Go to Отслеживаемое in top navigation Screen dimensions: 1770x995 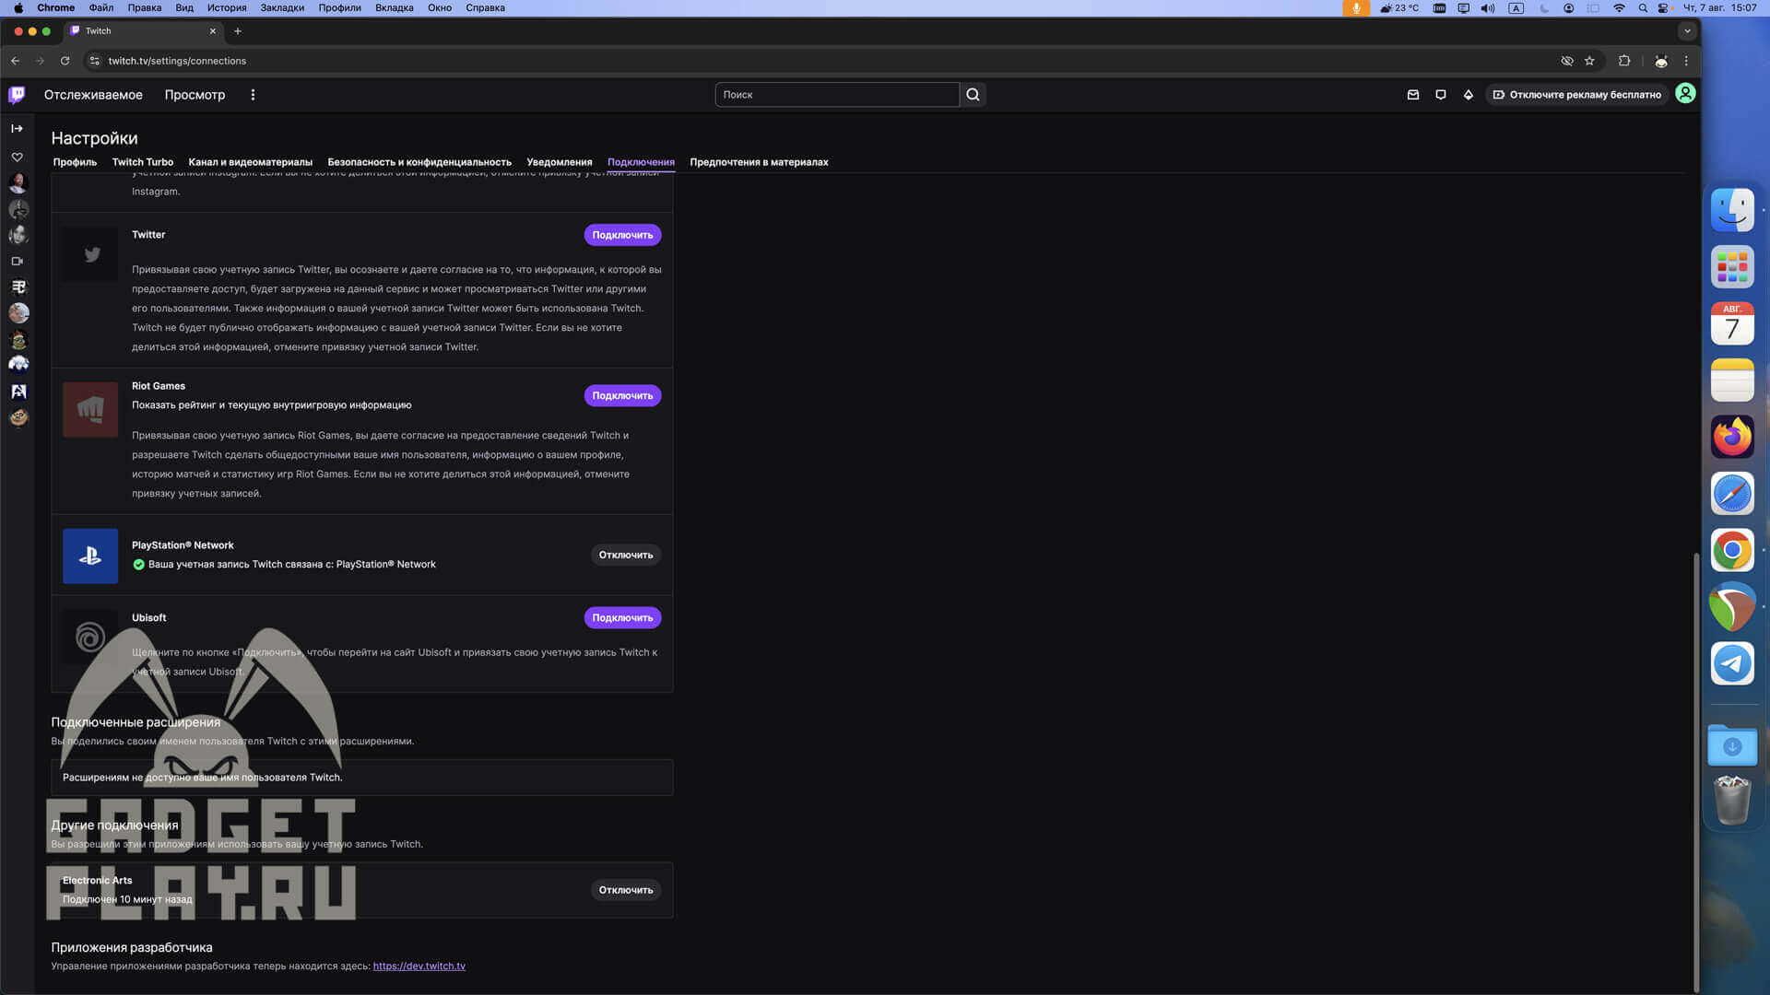[93, 95]
